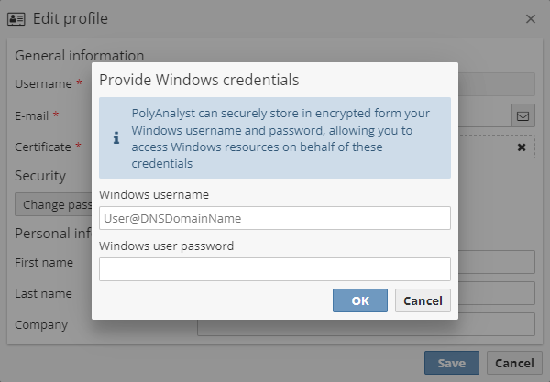This screenshot has width=550, height=382.
Task: Click the envelope icon in E-mail row
Action: click(x=522, y=116)
